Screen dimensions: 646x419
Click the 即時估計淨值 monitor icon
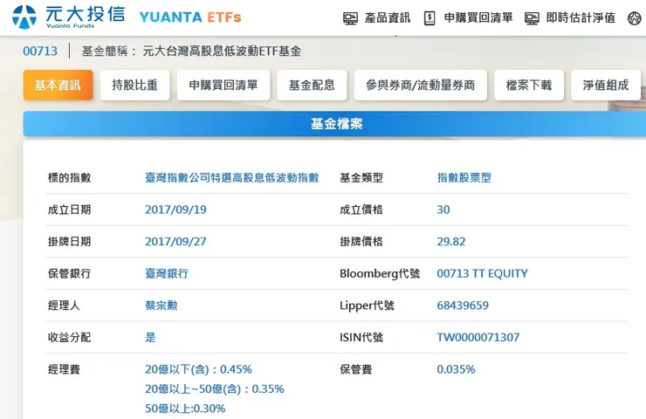point(532,18)
